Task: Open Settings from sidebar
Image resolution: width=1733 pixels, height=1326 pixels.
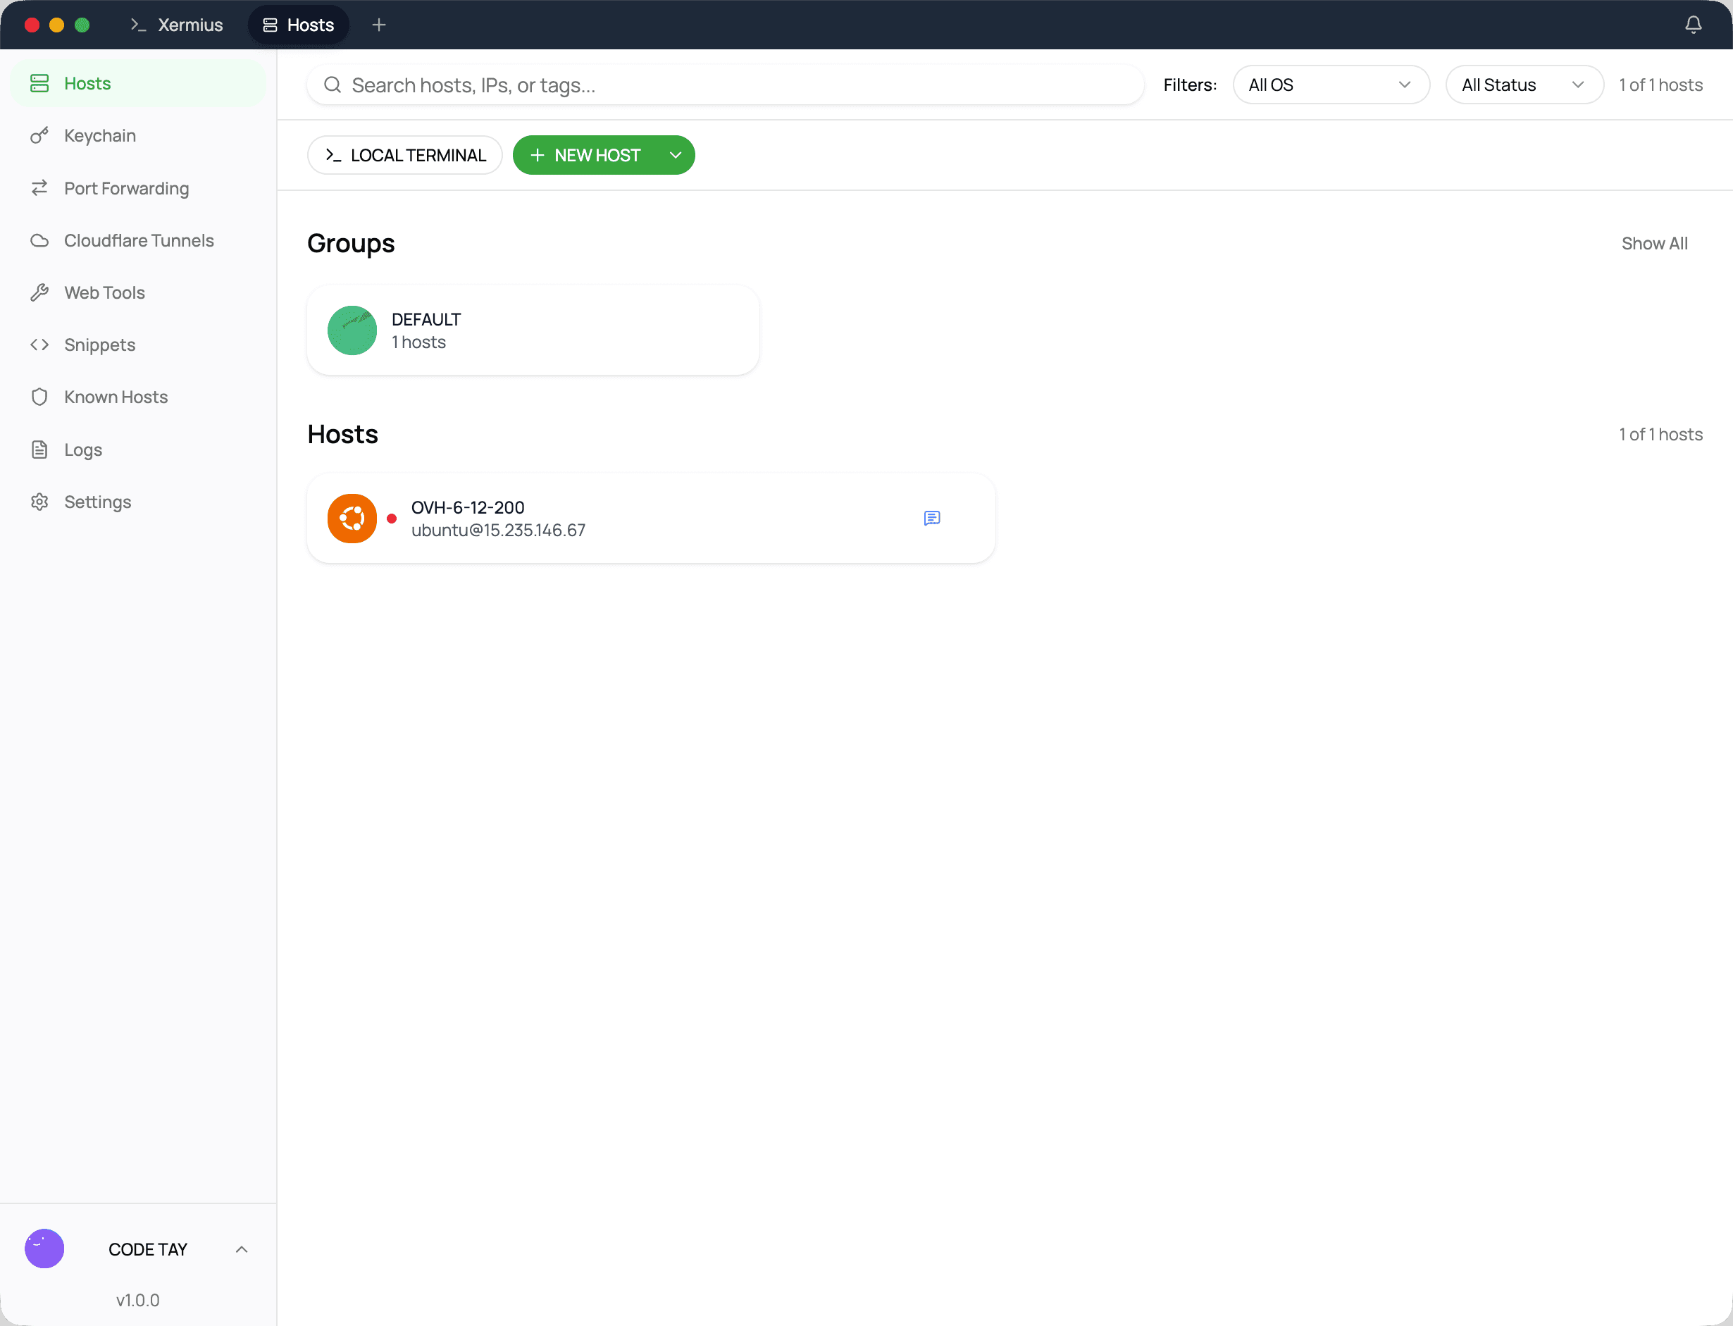Action: coord(97,501)
